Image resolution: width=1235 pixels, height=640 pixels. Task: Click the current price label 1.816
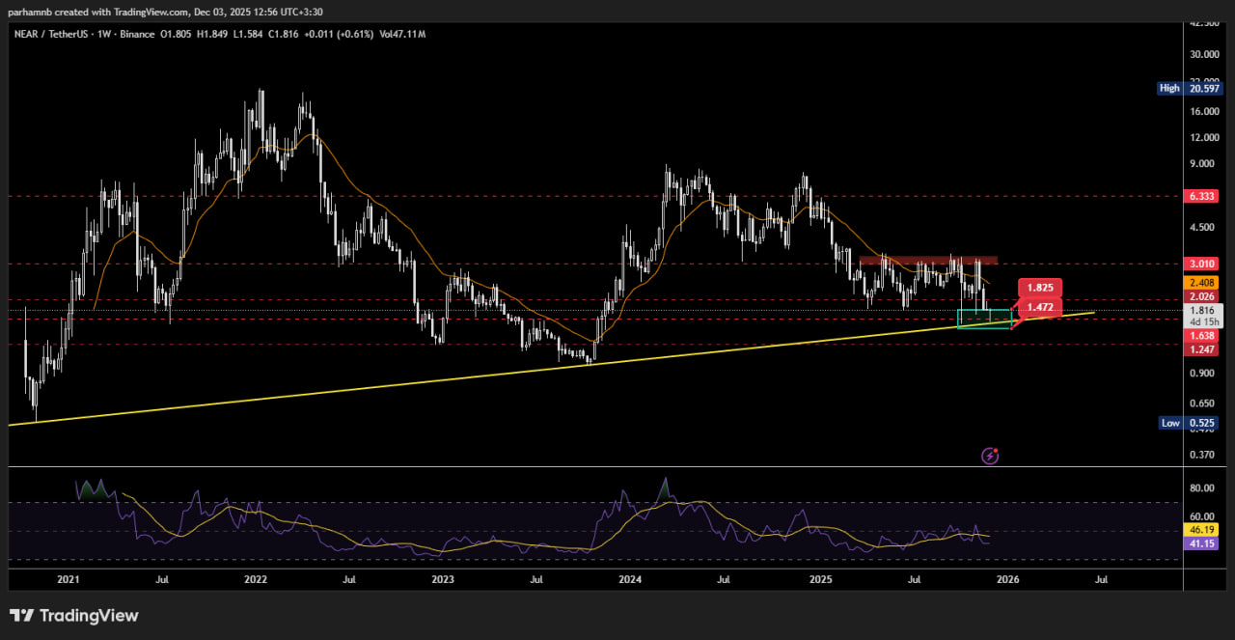pos(1201,311)
